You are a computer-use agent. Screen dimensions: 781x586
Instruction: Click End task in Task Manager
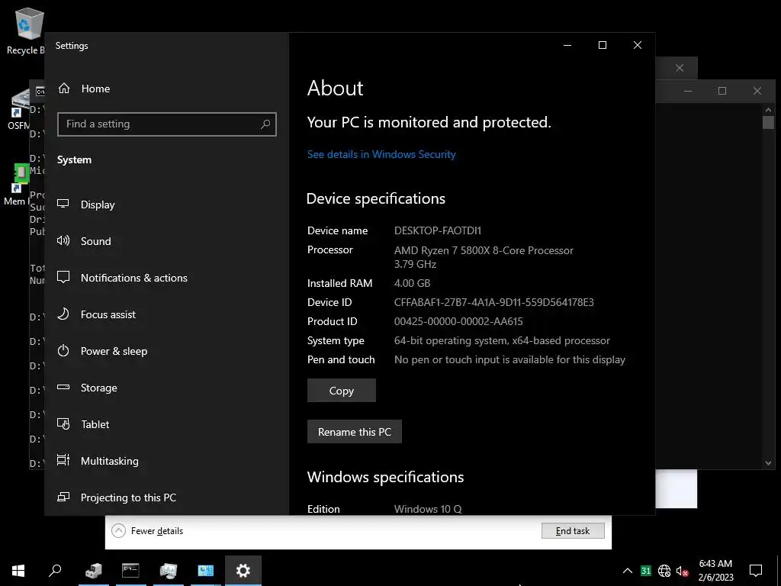click(x=573, y=531)
